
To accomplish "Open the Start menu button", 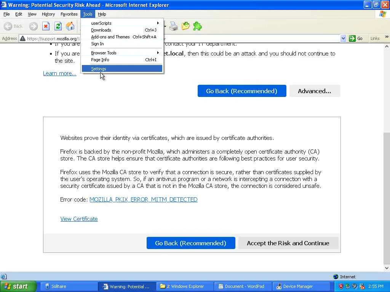I will (x=18, y=286).
